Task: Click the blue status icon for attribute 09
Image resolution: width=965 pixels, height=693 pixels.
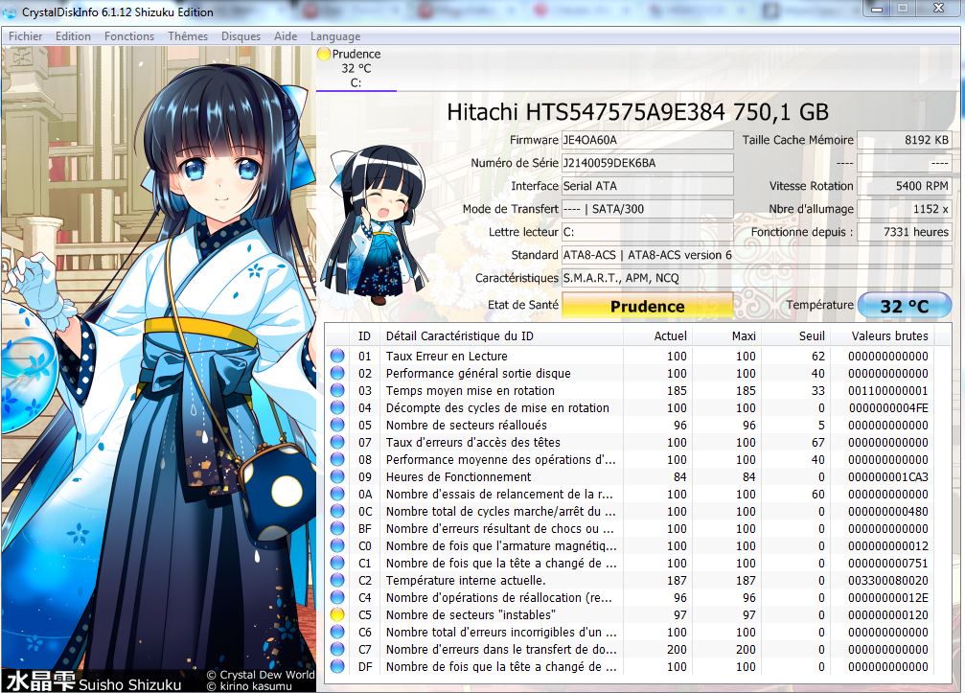Action: click(x=337, y=476)
